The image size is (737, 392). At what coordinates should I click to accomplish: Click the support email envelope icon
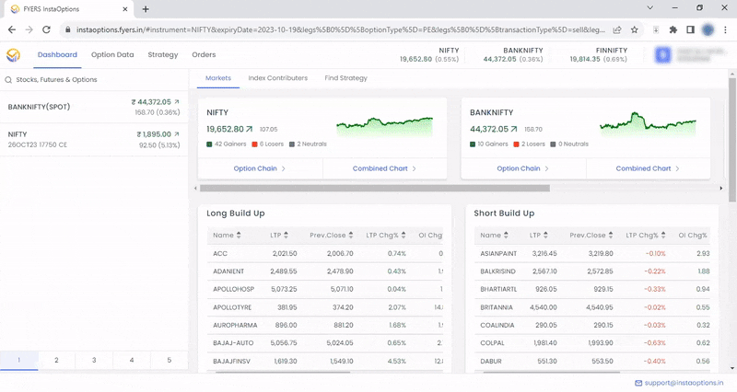pyautogui.click(x=638, y=383)
